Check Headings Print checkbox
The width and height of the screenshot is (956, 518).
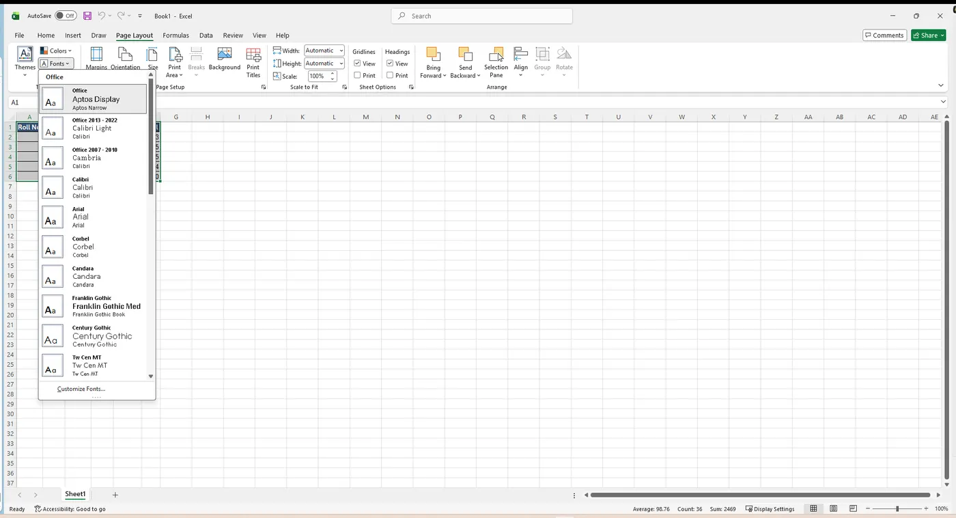click(x=390, y=75)
